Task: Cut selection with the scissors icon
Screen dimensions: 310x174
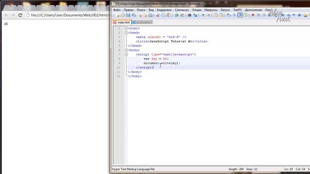Action: pos(158,15)
